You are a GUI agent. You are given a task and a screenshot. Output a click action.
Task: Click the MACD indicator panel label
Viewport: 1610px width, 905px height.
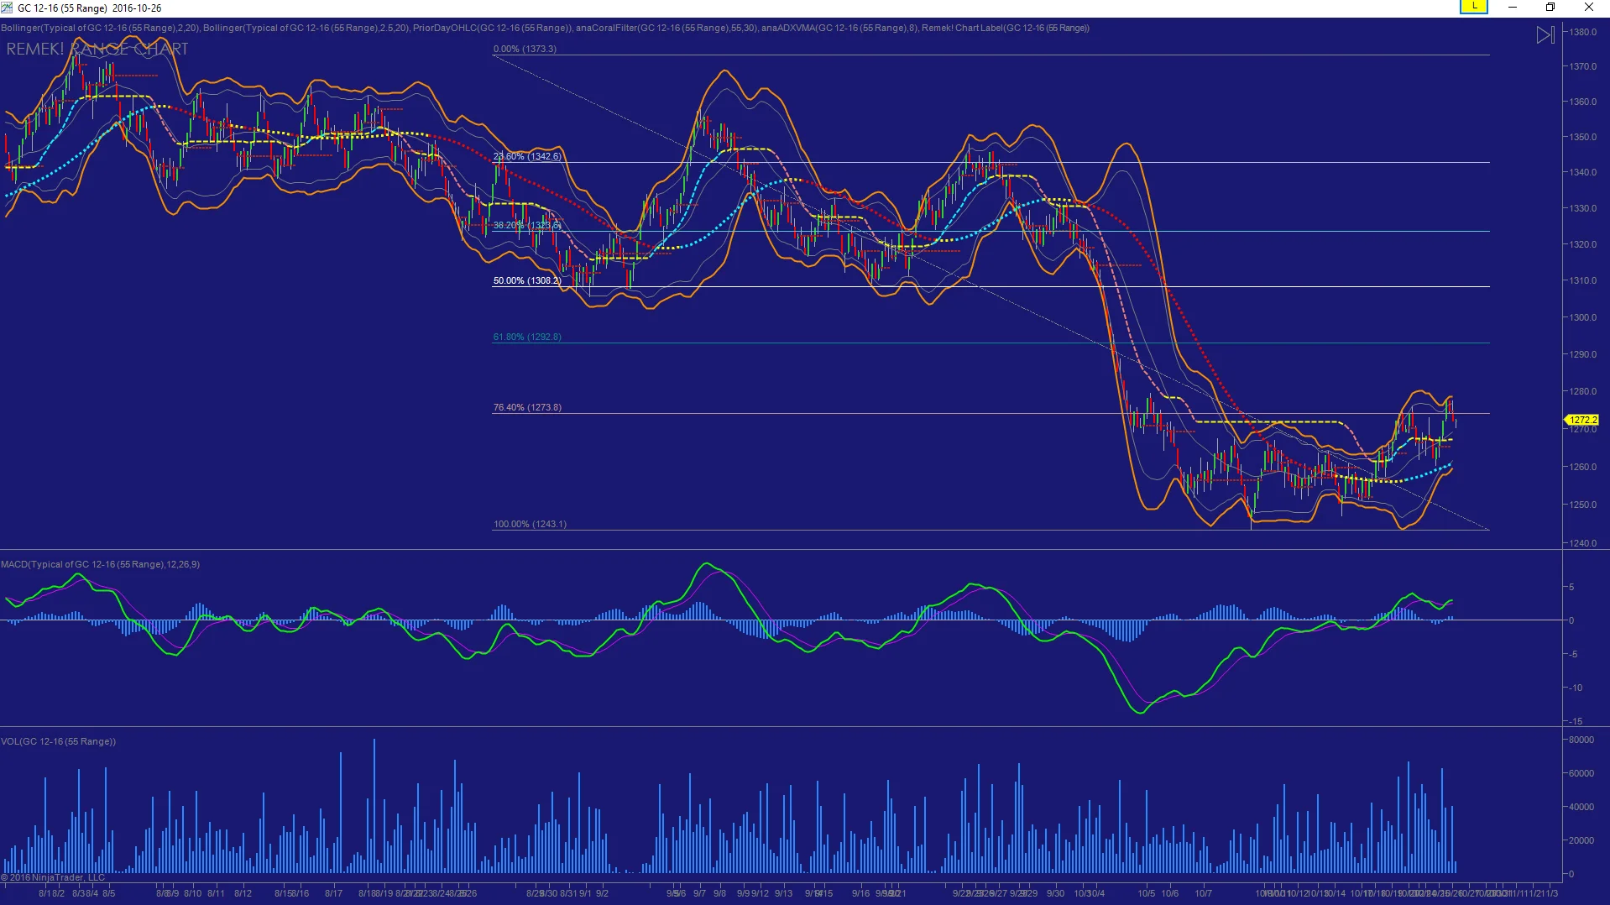101,564
